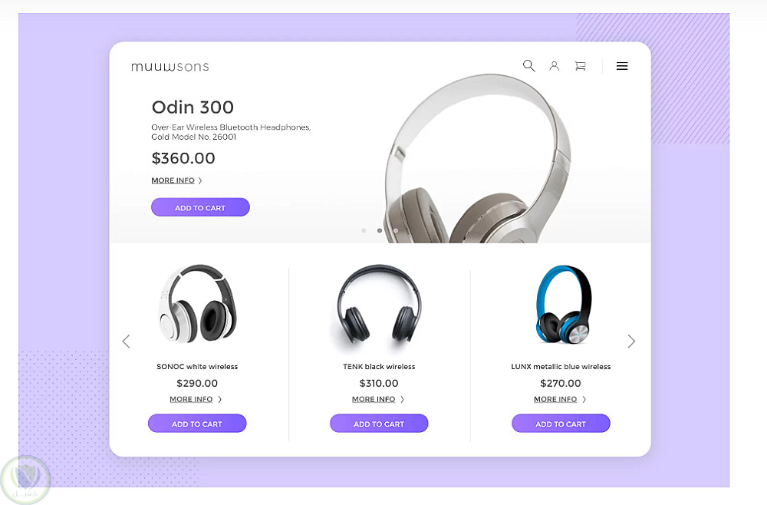Expand More Info chevron under LUNX
767x505 pixels.
click(584, 399)
